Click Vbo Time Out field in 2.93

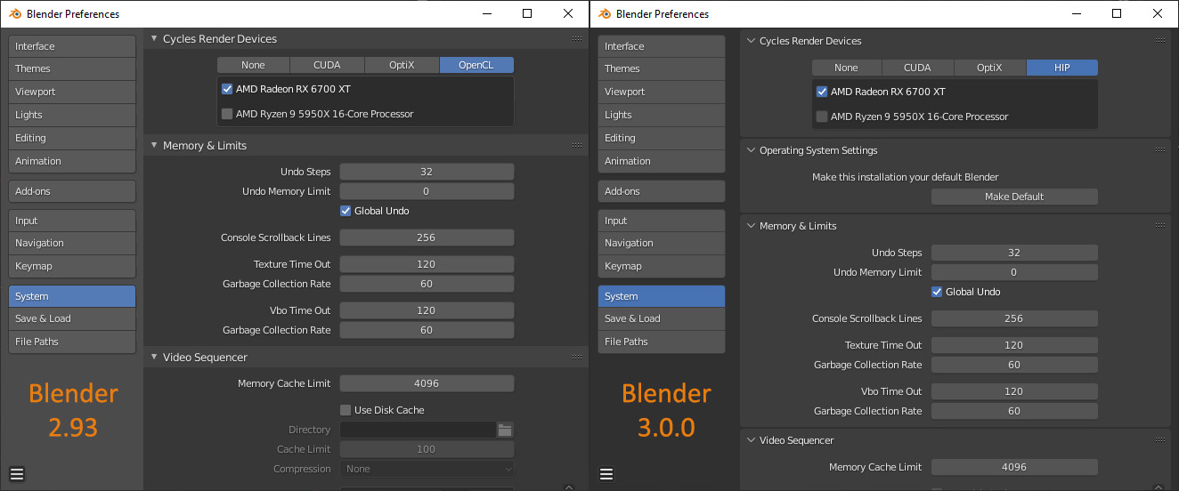pyautogui.click(x=427, y=310)
